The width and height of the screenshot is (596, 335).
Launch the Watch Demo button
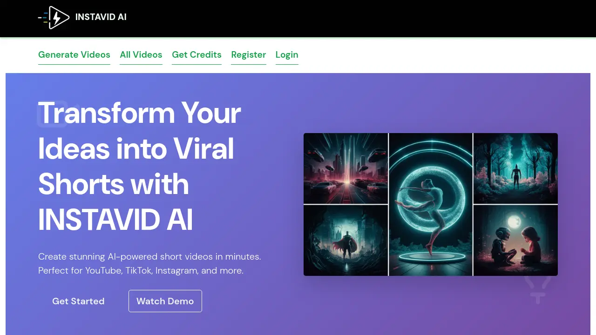(165, 301)
